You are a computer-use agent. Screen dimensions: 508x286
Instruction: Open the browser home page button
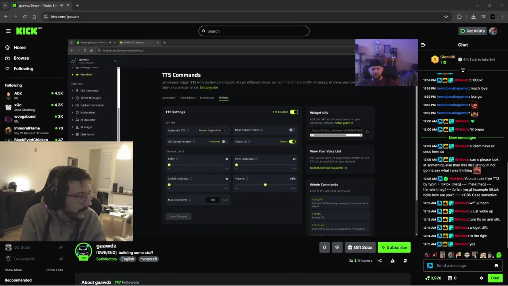35,17
